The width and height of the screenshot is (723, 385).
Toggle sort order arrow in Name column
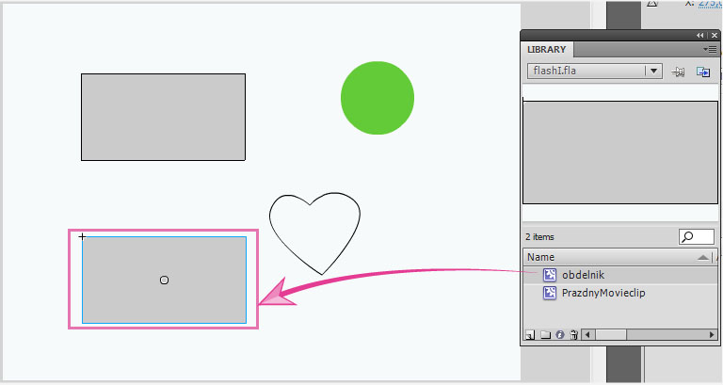point(702,257)
